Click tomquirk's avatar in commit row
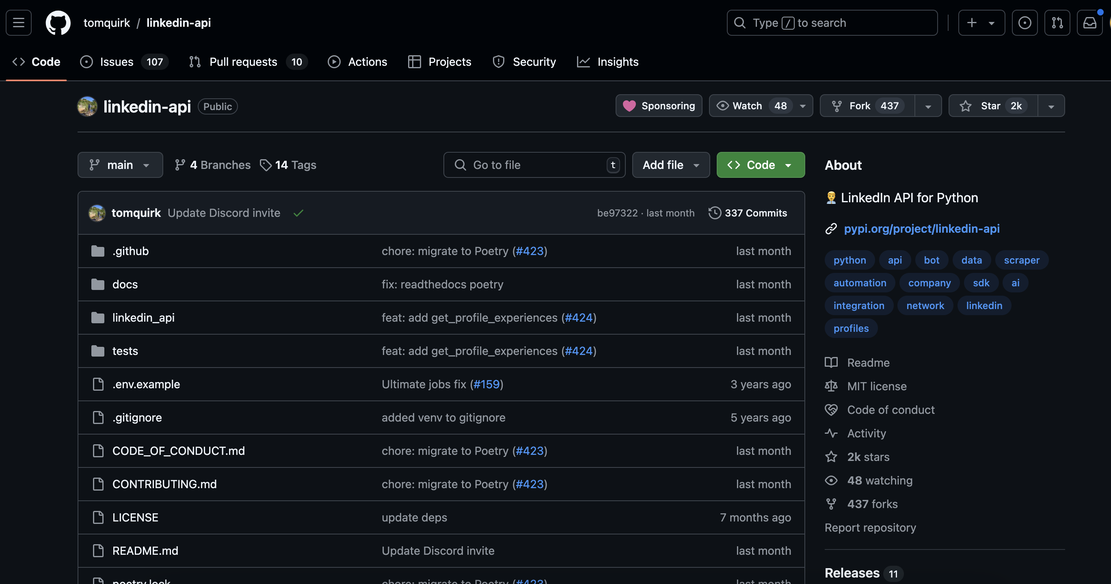Viewport: 1111px width, 584px height. click(x=97, y=213)
